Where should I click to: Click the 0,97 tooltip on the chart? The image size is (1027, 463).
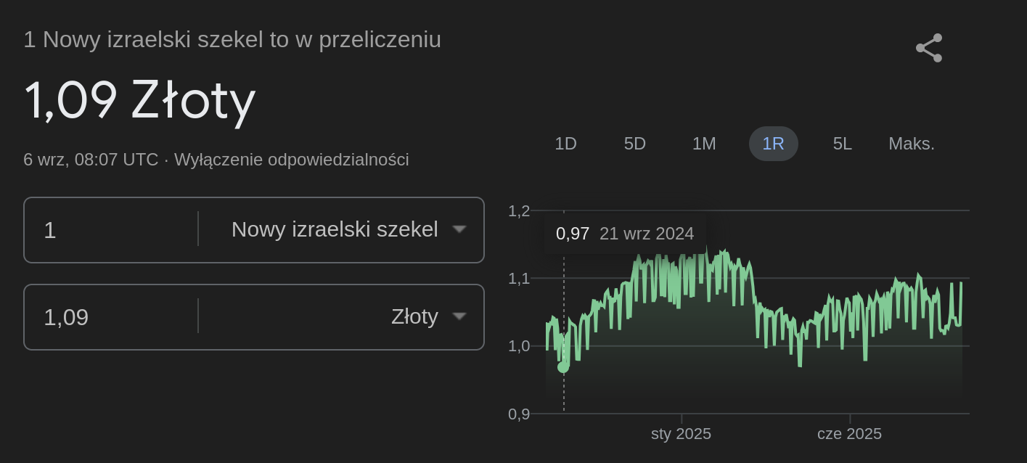[x=625, y=234]
